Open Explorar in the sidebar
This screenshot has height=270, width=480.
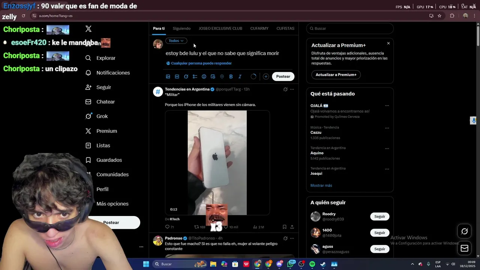click(100, 58)
